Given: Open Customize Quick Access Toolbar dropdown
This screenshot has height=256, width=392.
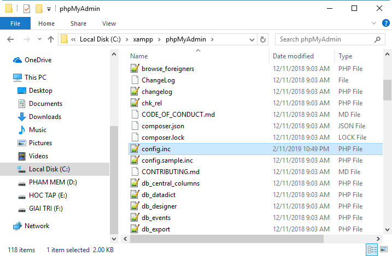Looking at the screenshot, I should click(x=49, y=9).
